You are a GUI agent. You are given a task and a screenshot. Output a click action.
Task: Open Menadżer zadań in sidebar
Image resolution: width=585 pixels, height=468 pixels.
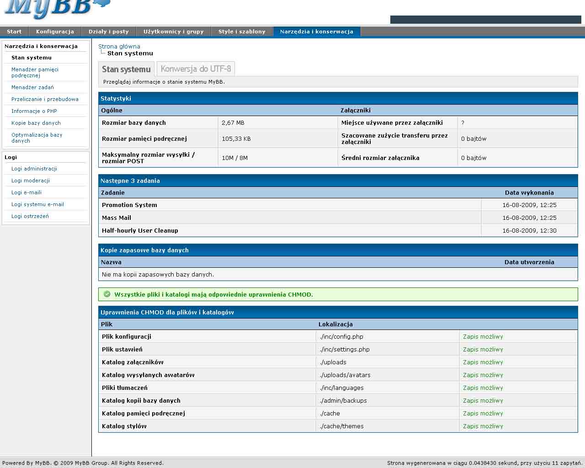[32, 87]
